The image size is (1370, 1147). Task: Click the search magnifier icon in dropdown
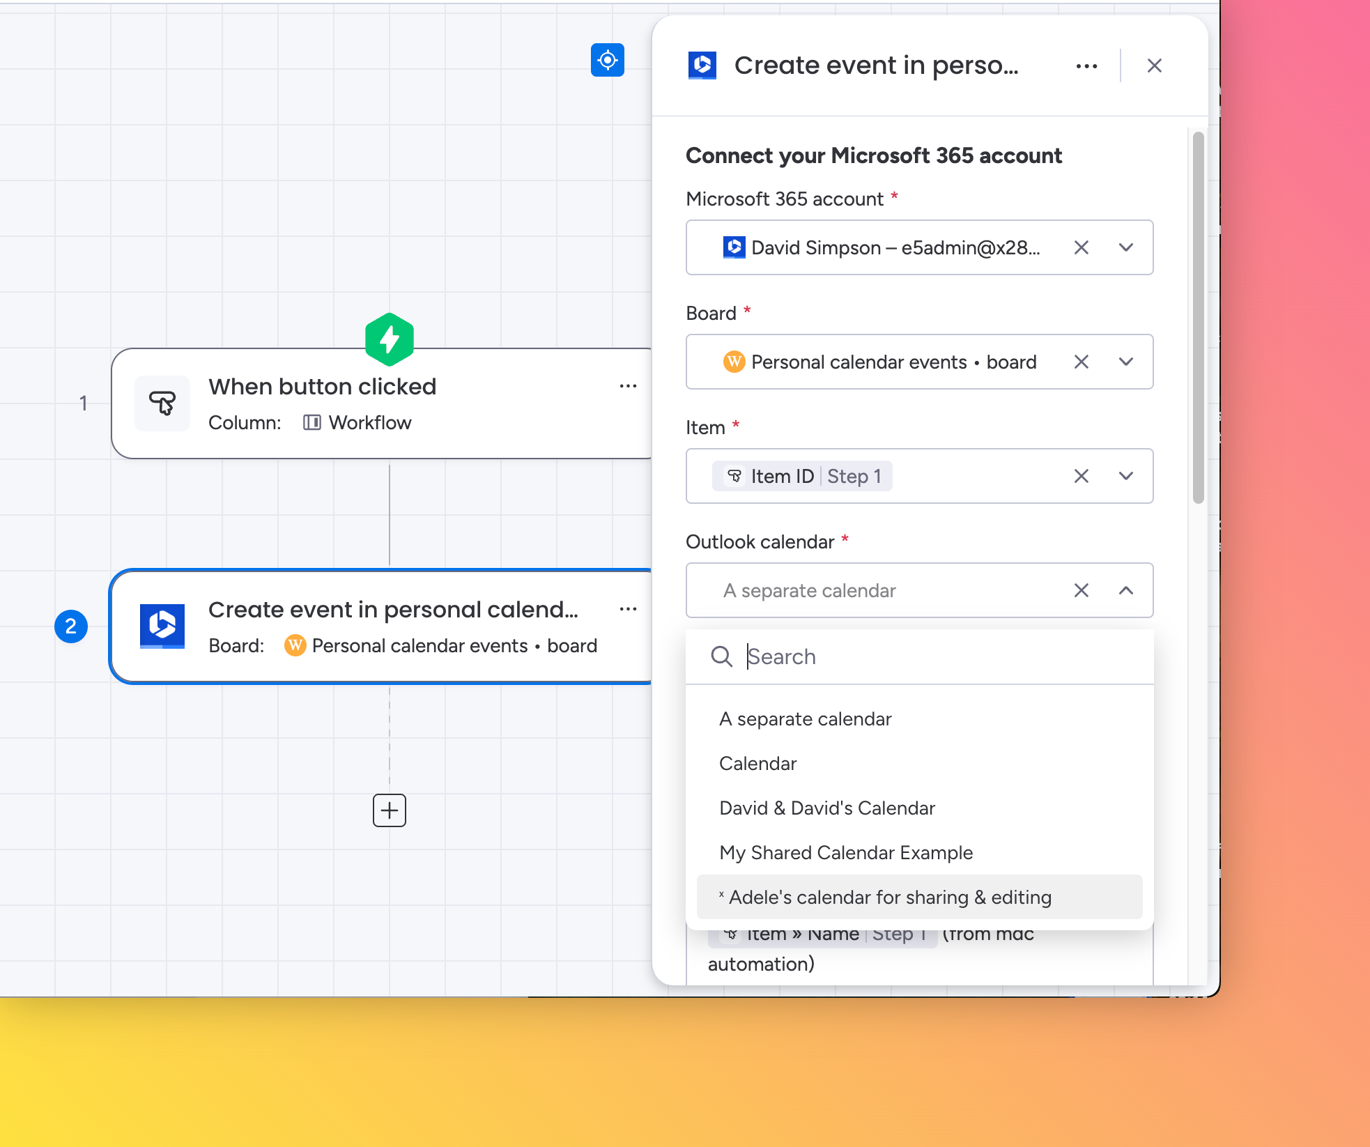coord(721,656)
